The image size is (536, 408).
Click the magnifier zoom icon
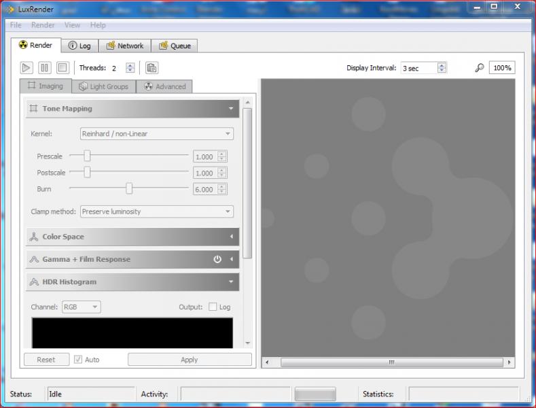pos(479,68)
